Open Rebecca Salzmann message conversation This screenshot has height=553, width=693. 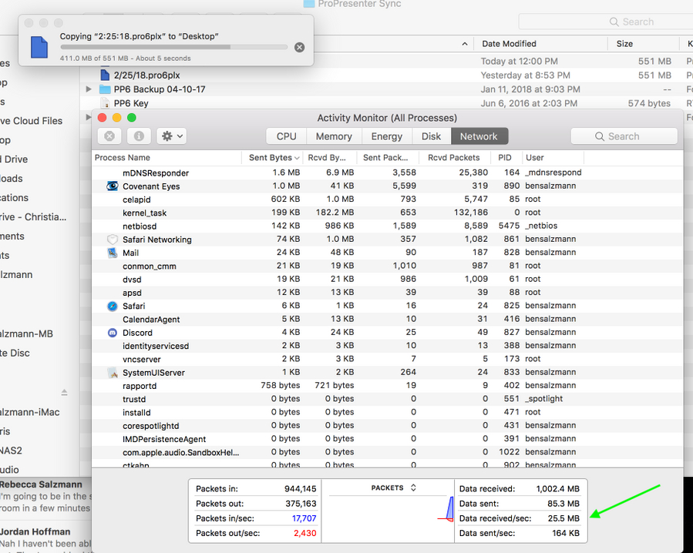click(x=45, y=497)
